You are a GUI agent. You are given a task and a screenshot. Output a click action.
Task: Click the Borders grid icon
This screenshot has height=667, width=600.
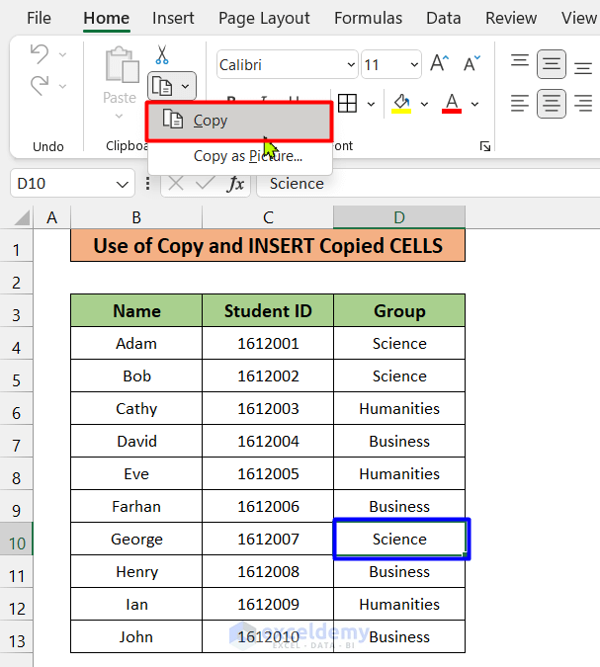347,104
